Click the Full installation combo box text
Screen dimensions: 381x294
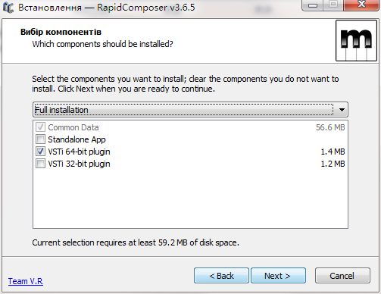pyautogui.click(x=61, y=110)
